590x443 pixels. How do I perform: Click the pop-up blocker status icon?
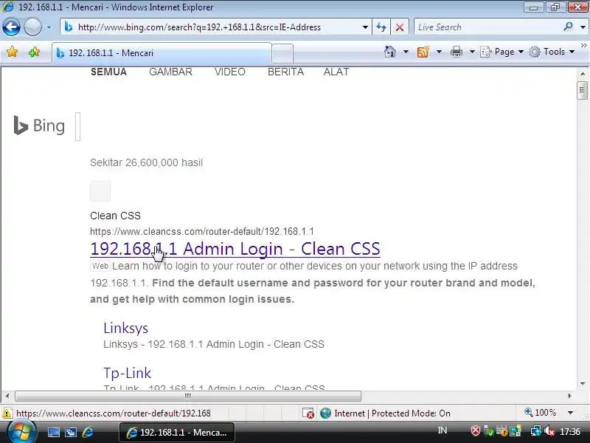click(x=308, y=413)
